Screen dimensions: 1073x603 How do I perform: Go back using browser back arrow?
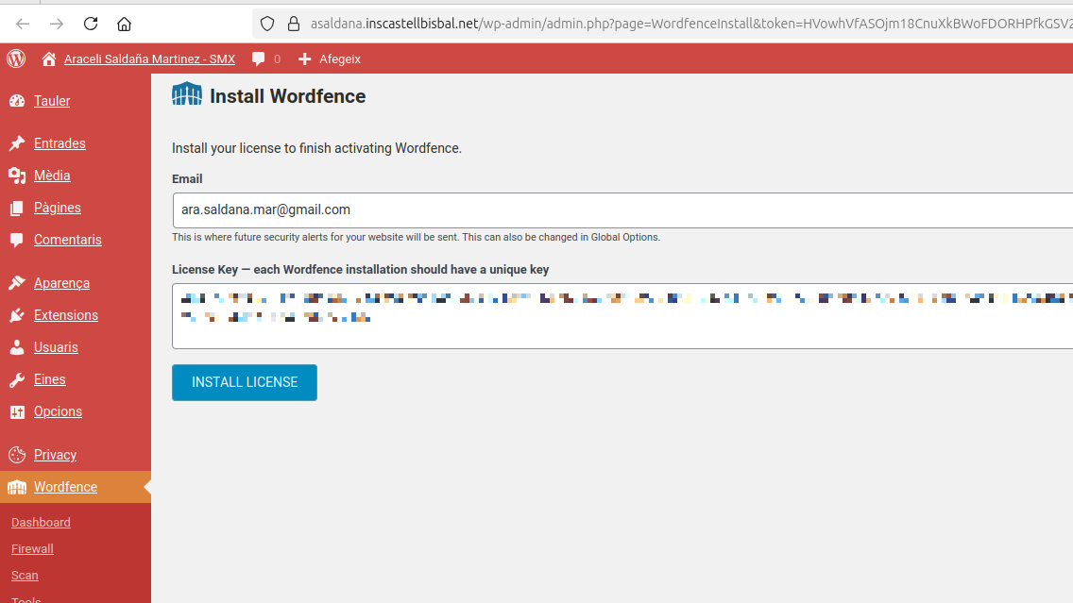[23, 24]
